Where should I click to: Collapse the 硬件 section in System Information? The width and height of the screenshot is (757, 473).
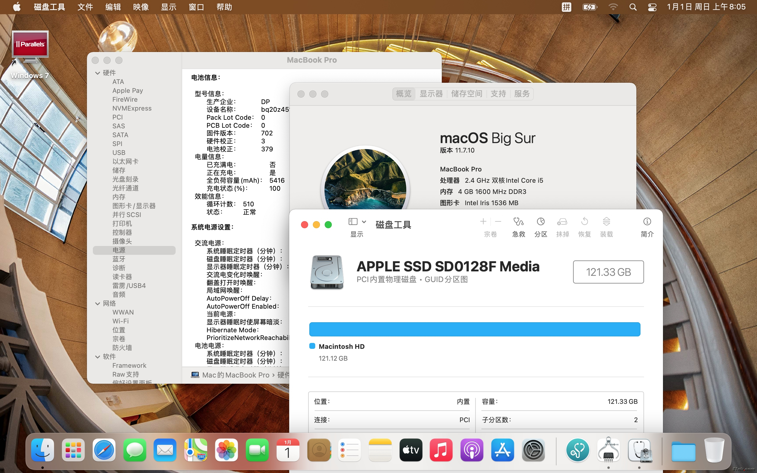98,73
